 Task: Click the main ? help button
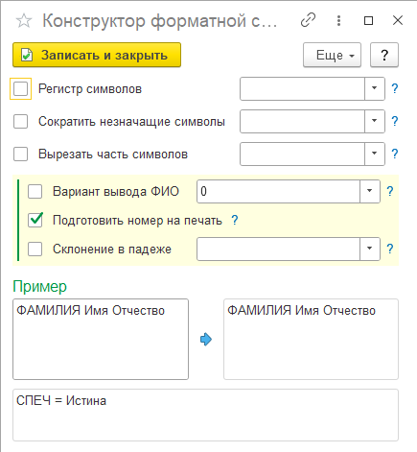[x=384, y=55]
